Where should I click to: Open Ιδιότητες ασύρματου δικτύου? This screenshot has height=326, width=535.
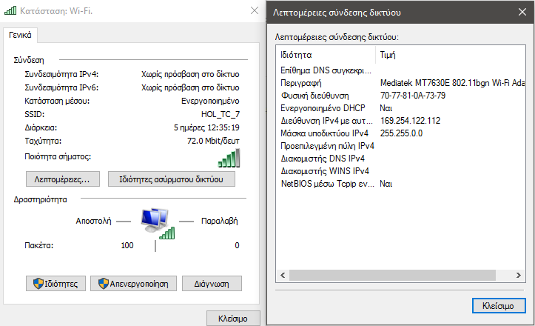[171, 179]
